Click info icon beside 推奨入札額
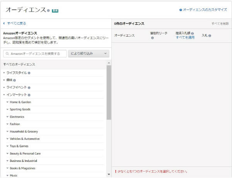This screenshot has width=232, height=178. (x=192, y=34)
